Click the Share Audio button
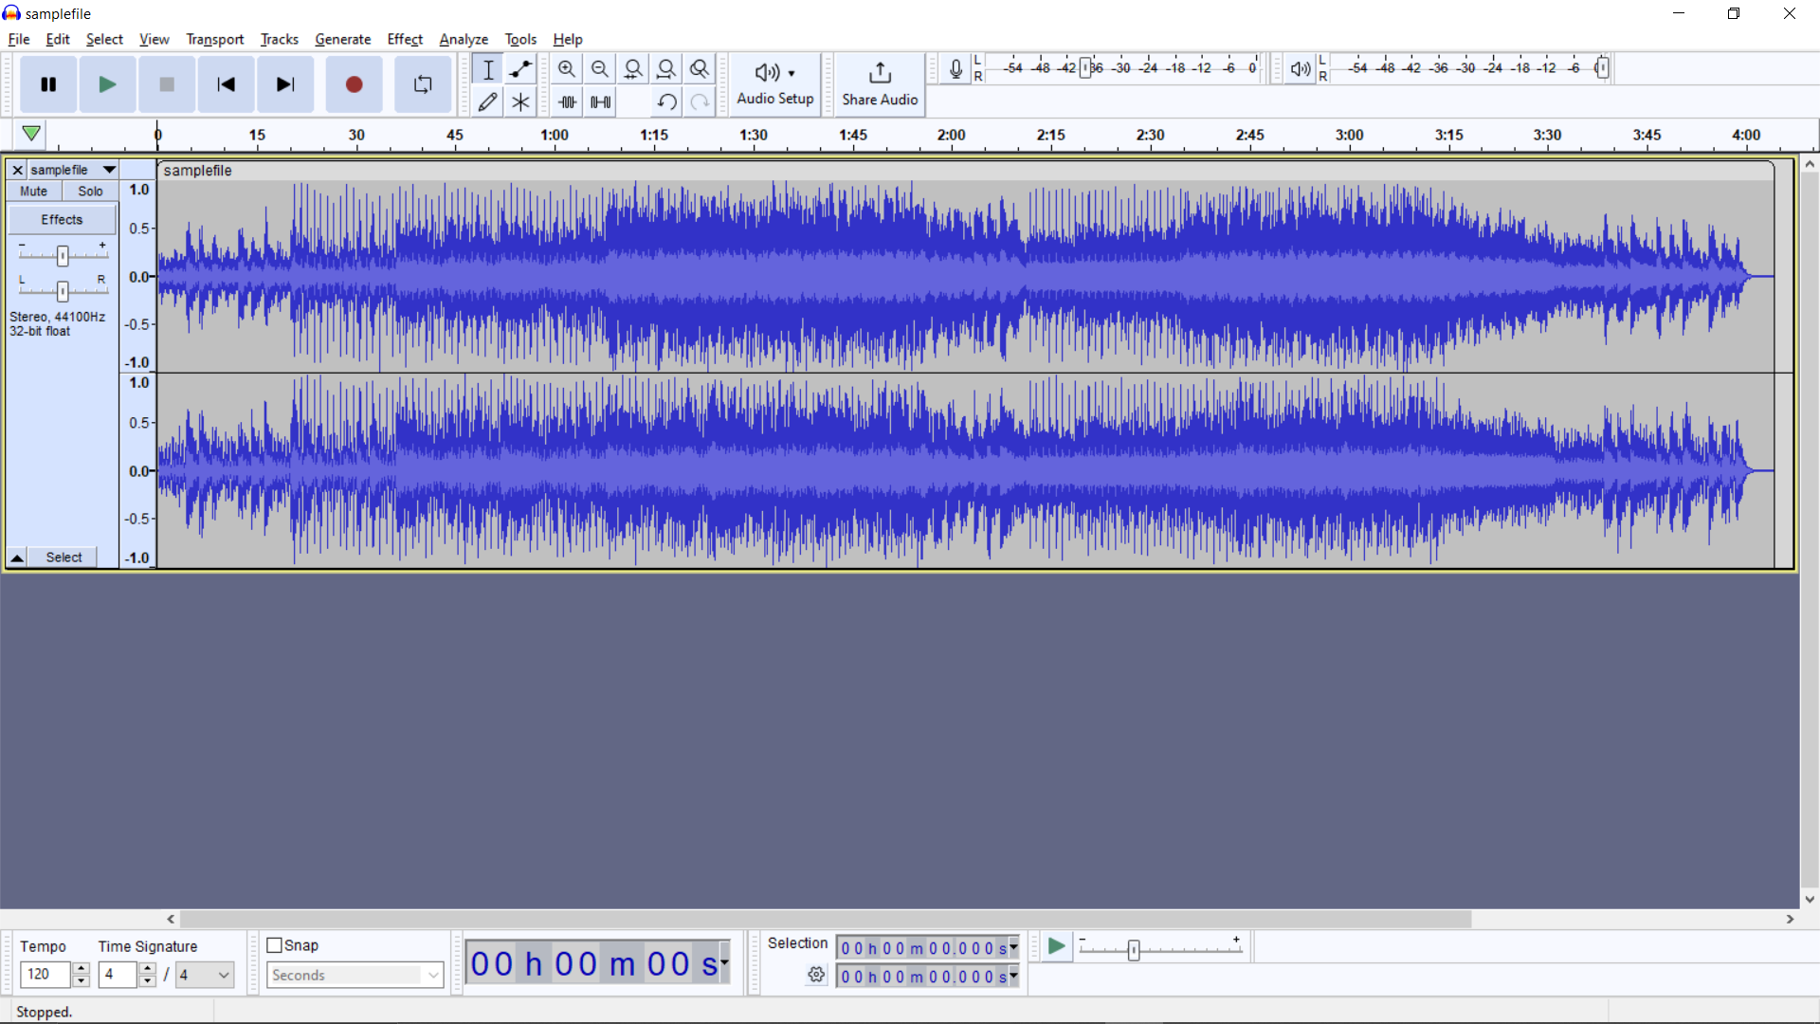The height and width of the screenshot is (1024, 1820). pos(880,84)
